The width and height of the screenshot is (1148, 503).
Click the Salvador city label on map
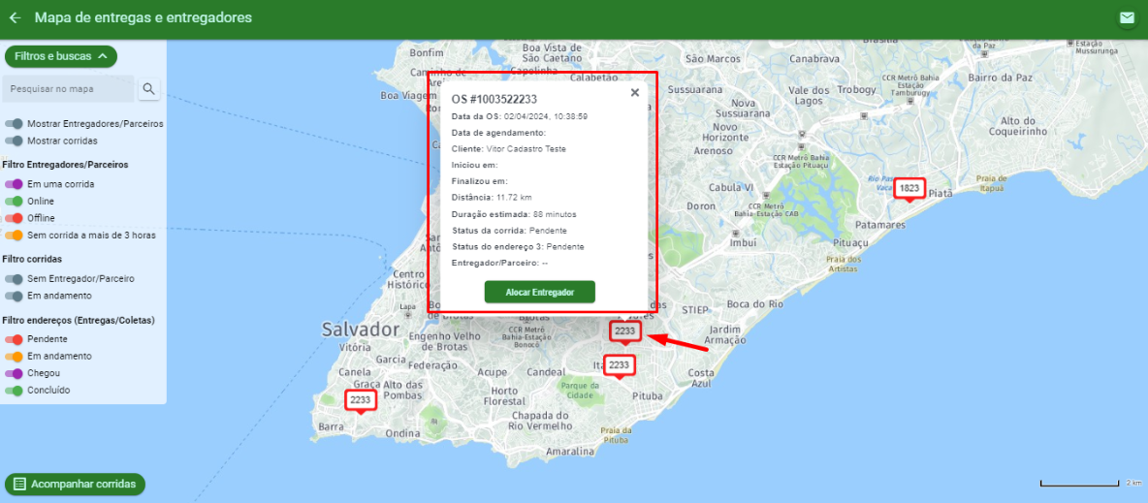point(361,329)
